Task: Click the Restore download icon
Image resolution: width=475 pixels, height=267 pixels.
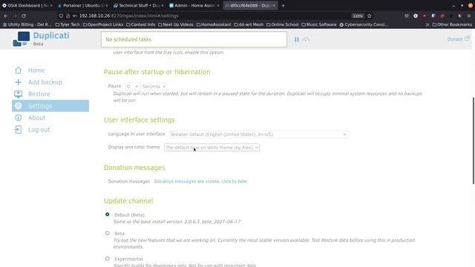Action: pyautogui.click(x=18, y=94)
